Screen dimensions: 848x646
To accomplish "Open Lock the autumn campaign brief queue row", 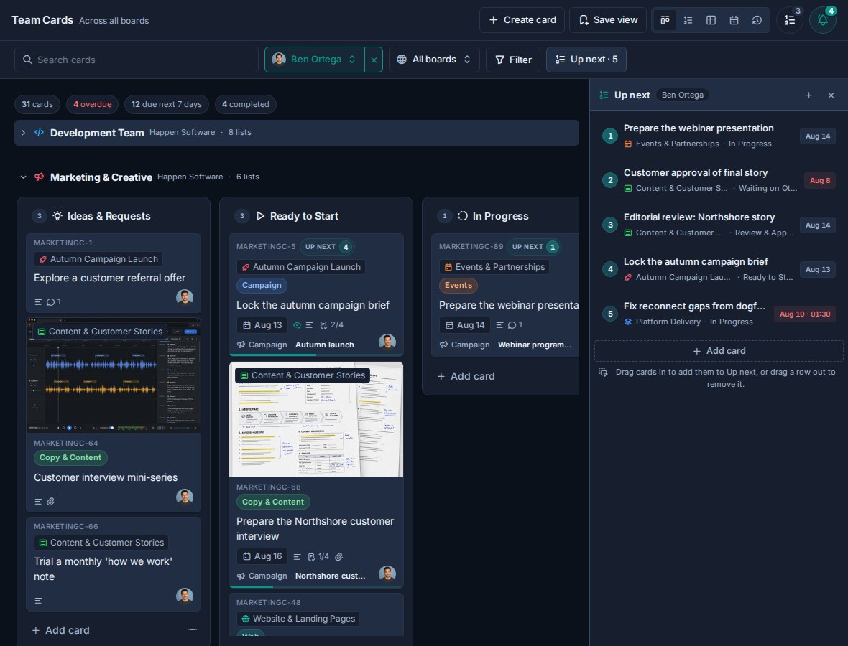I will click(719, 269).
